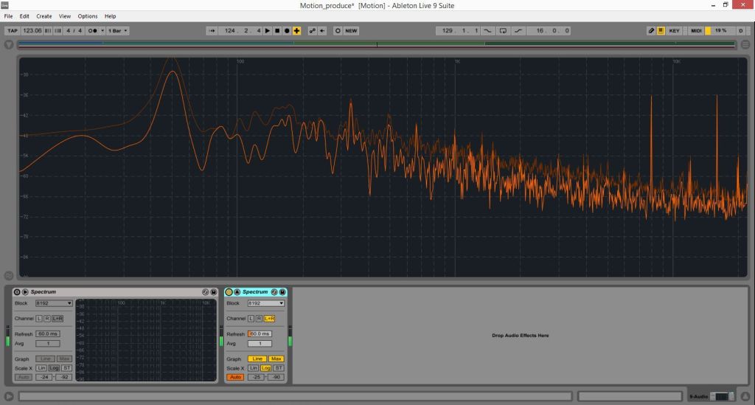Toggle the MIDI arrangement overdub plus button
Image resolution: width=755 pixels, height=405 pixels.
[x=296, y=31]
